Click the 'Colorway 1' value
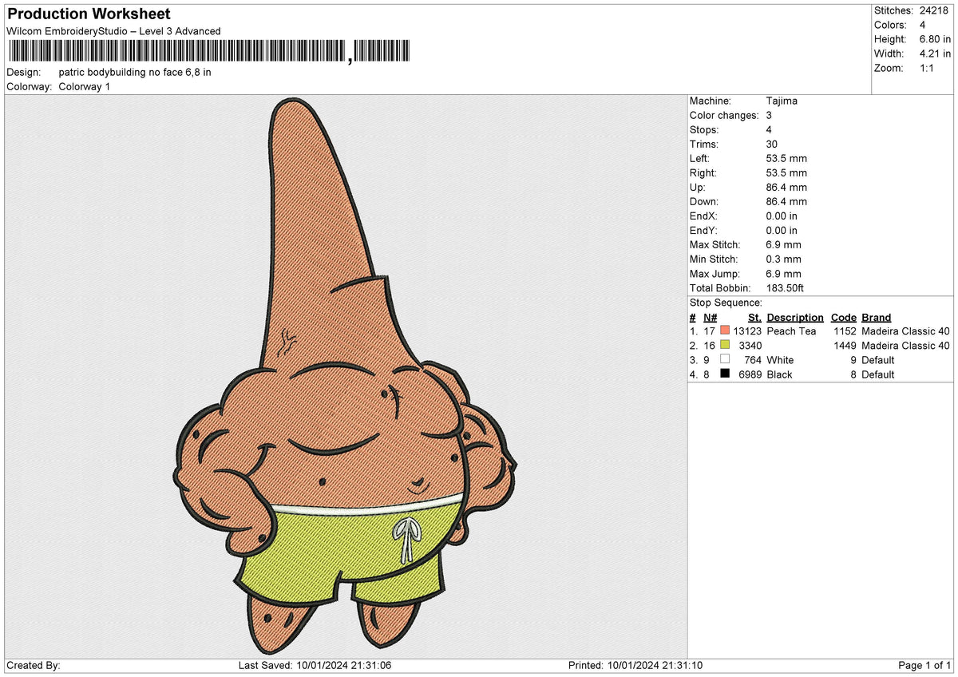This screenshot has height=677, width=958. coord(85,86)
